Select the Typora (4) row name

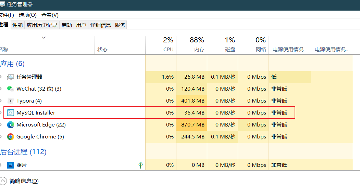[x=29, y=101]
